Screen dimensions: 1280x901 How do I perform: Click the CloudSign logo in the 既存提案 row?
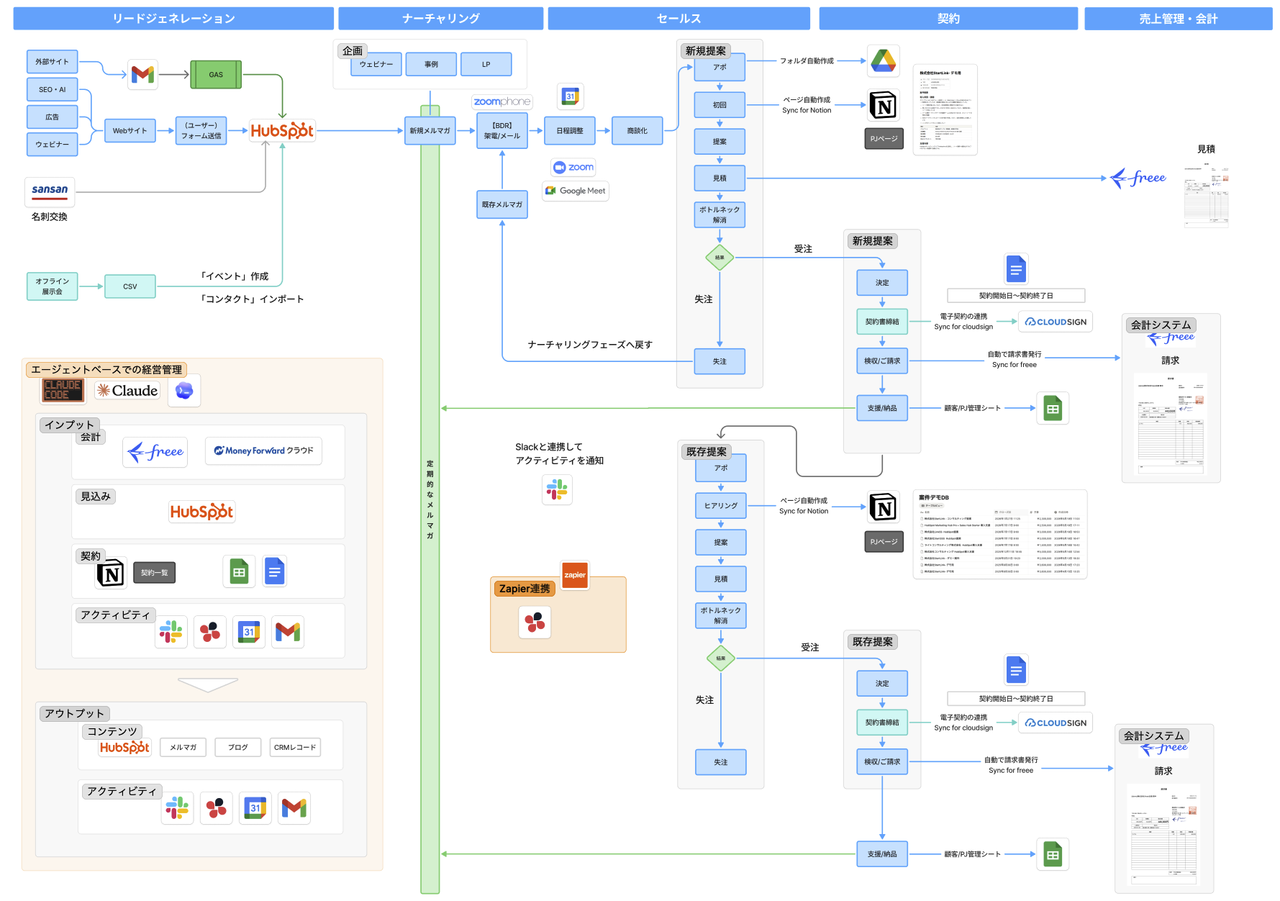(1056, 723)
